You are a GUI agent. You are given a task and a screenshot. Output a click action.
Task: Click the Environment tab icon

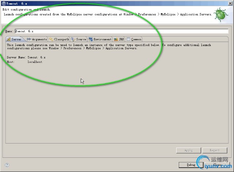point(91,39)
